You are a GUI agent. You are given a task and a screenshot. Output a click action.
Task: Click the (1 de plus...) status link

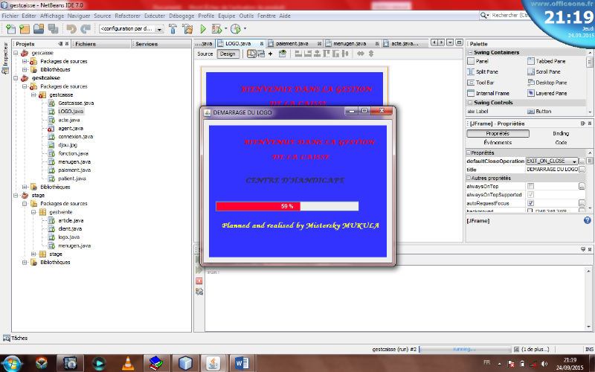pos(535,349)
